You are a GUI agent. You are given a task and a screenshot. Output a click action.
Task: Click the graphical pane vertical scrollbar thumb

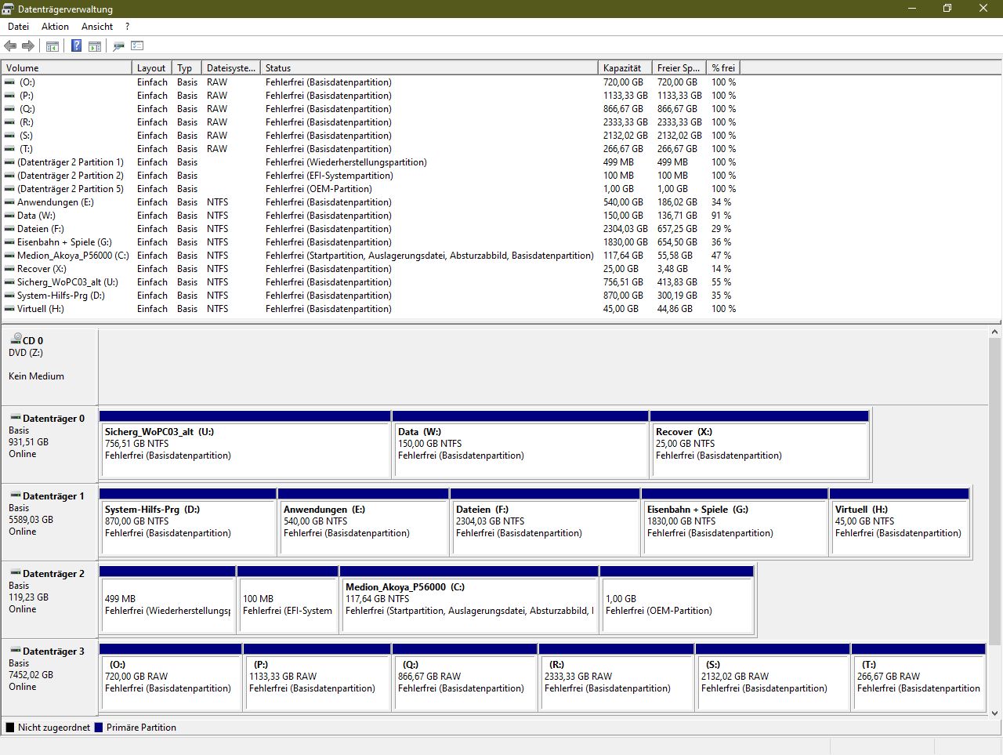995,492
